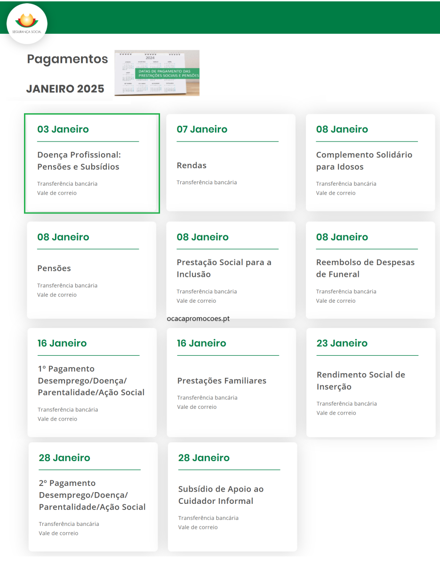Click Vale de correio under Prestação Social
440x564 pixels.
pos(196,301)
